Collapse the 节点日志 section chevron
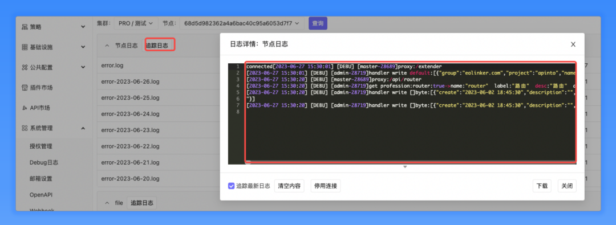This screenshot has width=616, height=225. (x=107, y=46)
